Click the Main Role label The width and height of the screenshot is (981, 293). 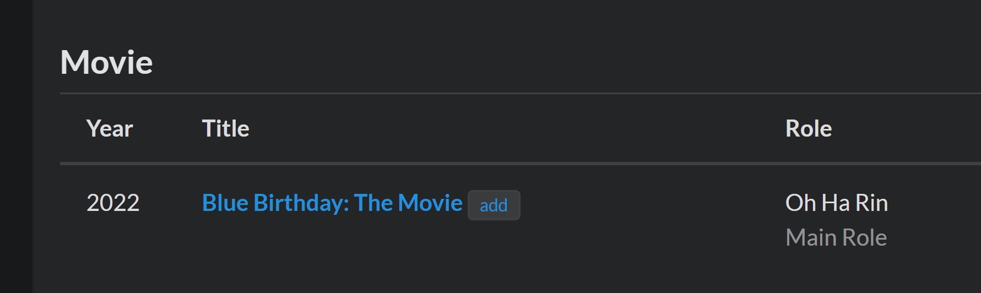click(x=836, y=238)
